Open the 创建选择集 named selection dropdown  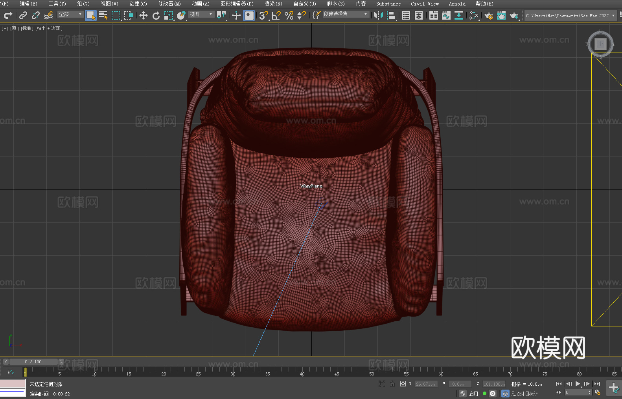point(346,14)
